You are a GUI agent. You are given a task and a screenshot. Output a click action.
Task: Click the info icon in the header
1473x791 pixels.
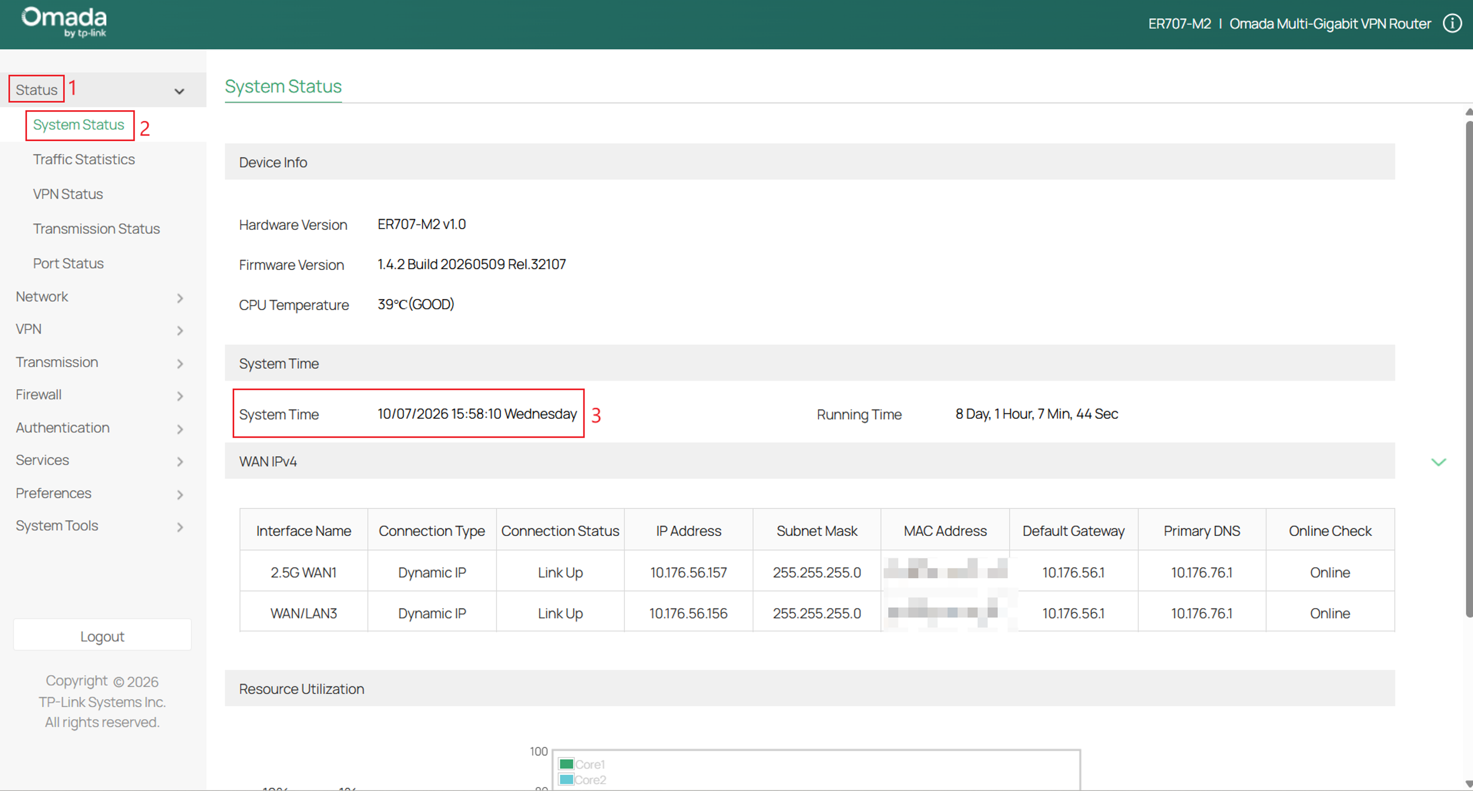point(1452,24)
